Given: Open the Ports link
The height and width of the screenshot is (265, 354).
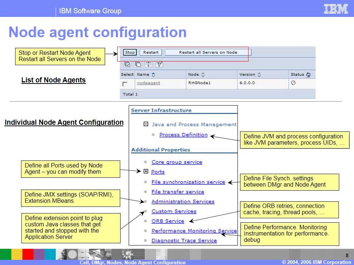Looking at the screenshot, I should point(158,172).
